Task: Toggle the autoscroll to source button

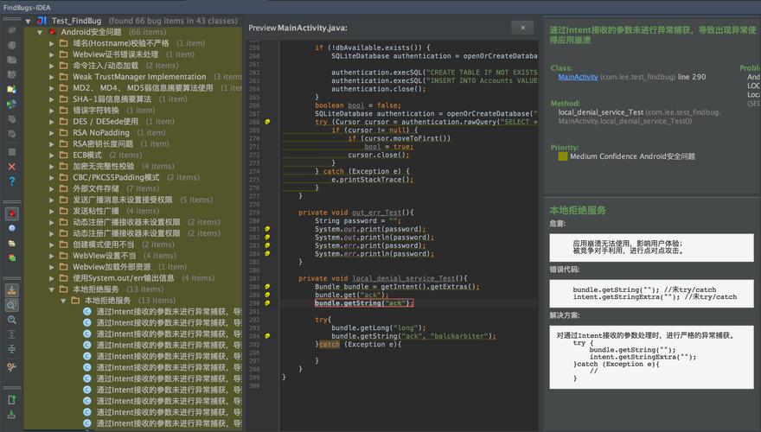Action: (x=11, y=290)
